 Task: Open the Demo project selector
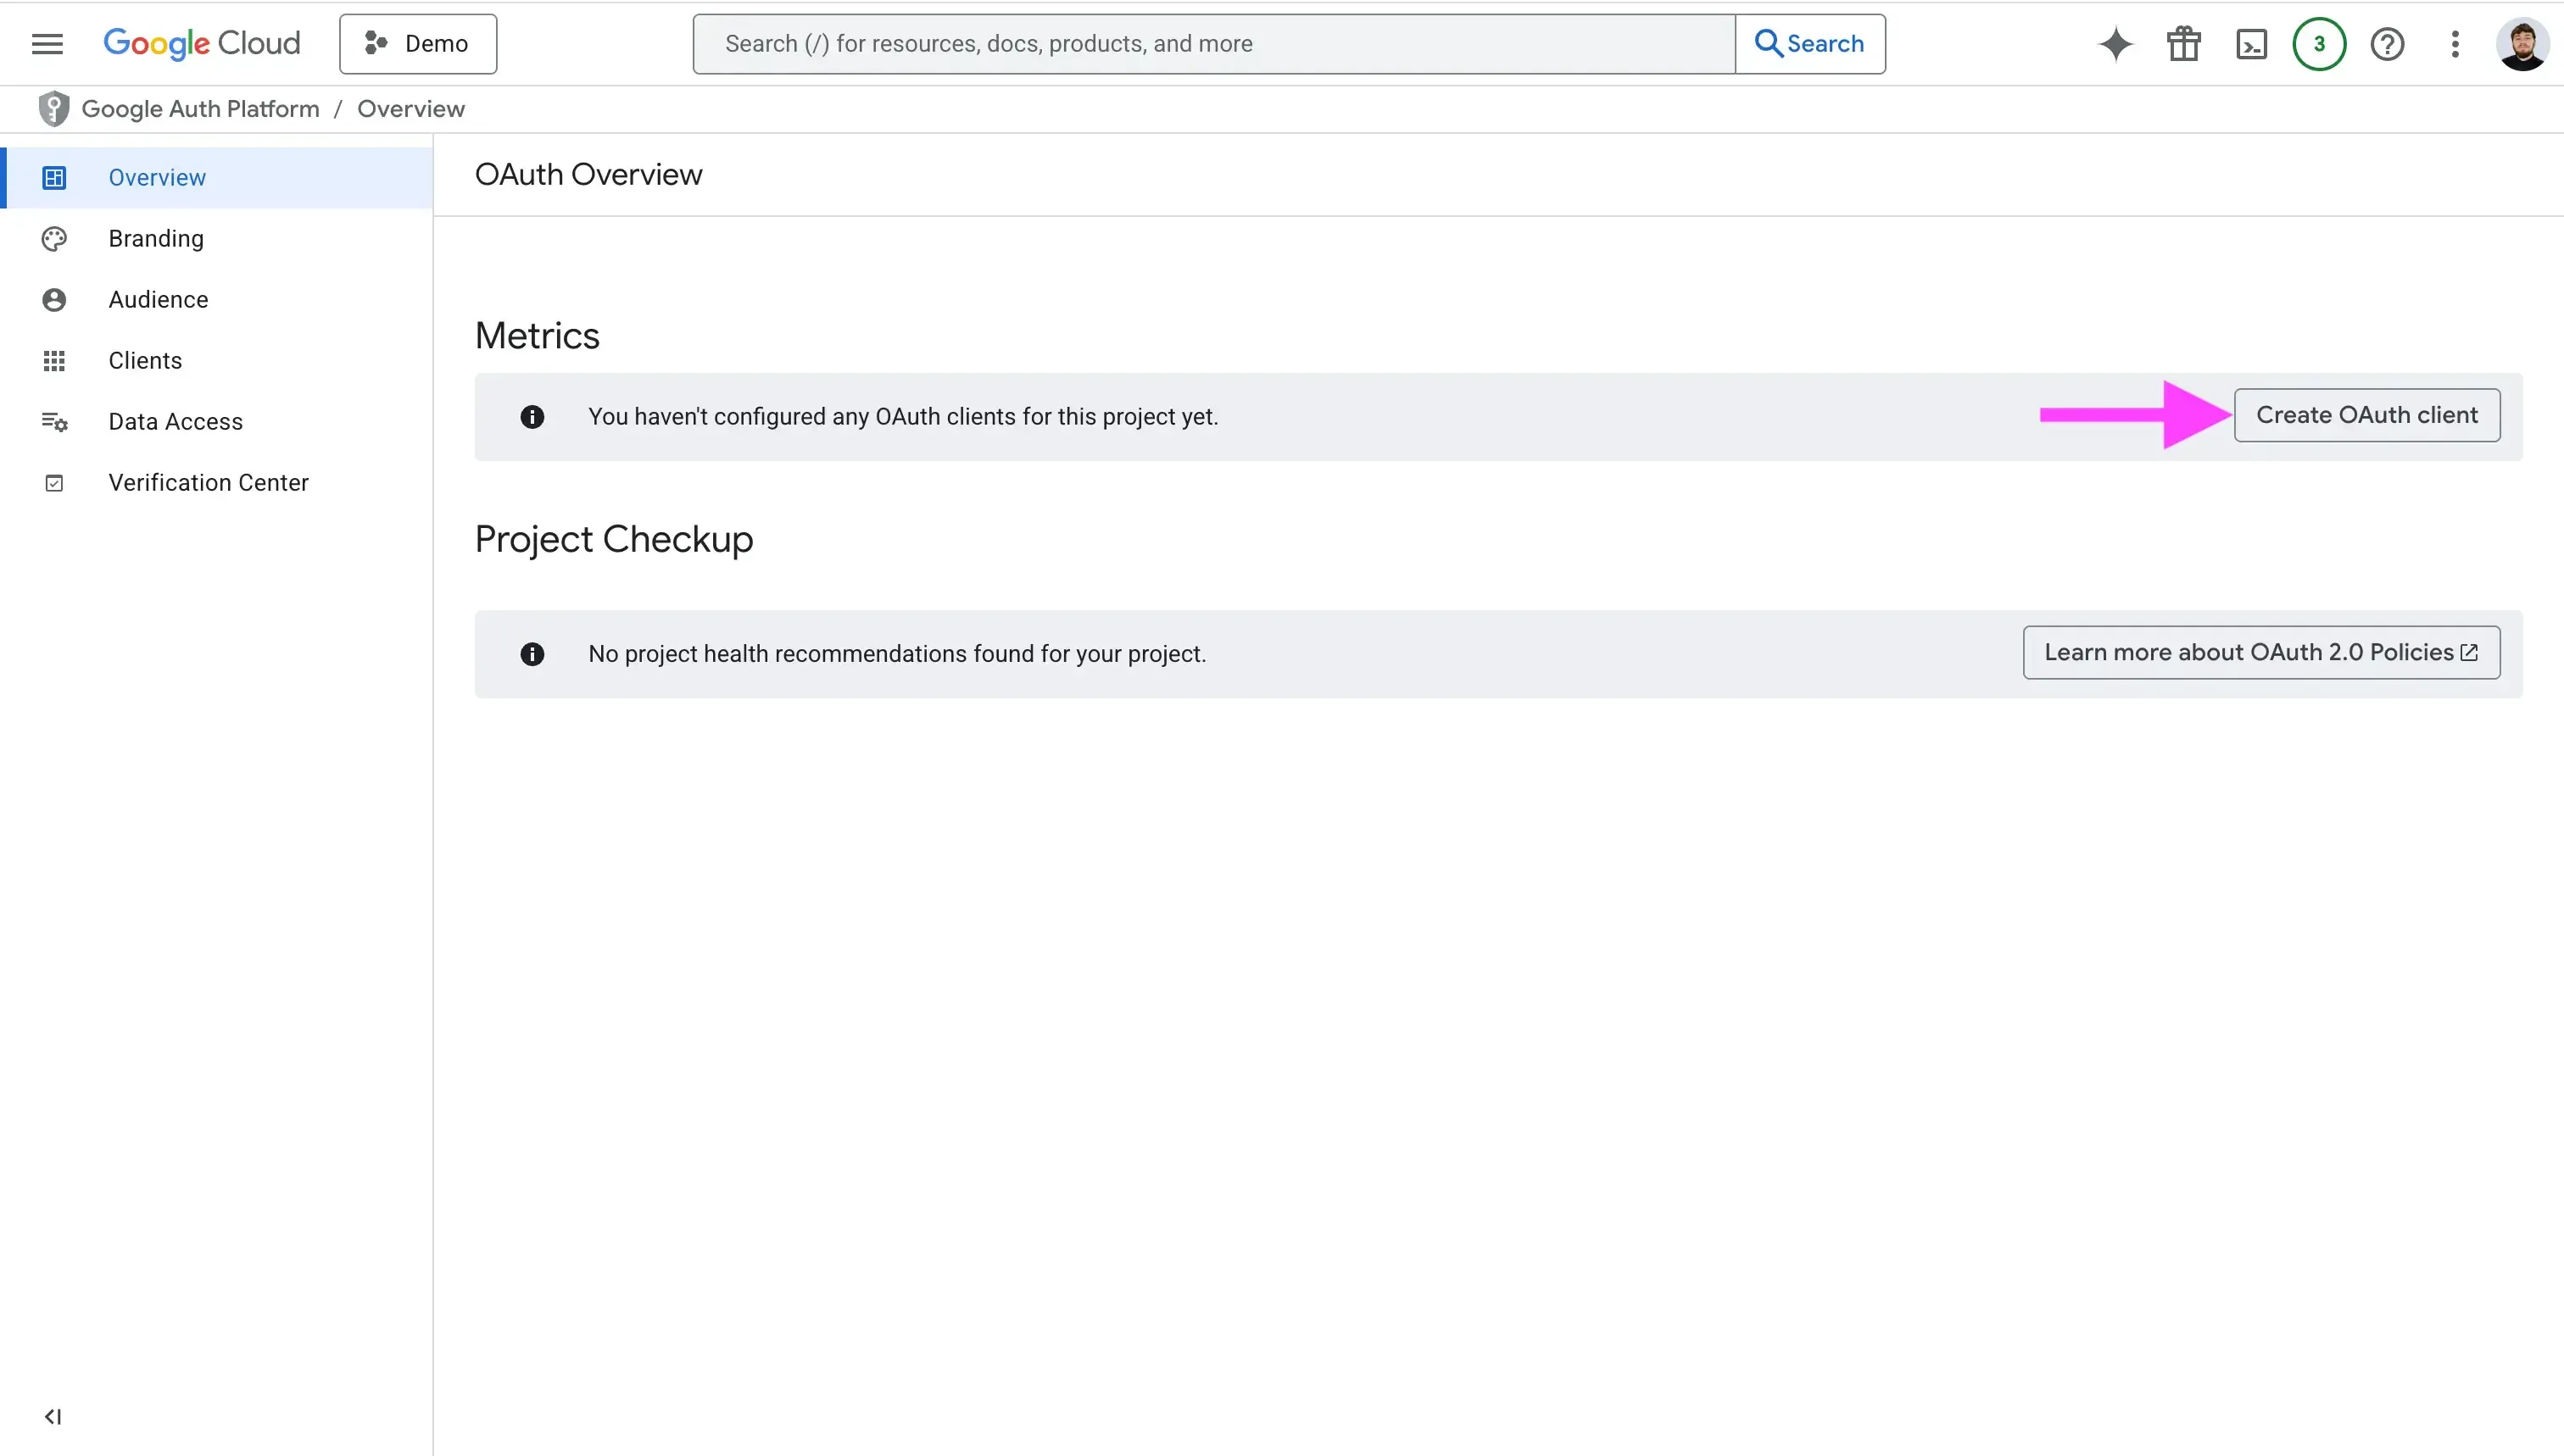click(x=417, y=43)
